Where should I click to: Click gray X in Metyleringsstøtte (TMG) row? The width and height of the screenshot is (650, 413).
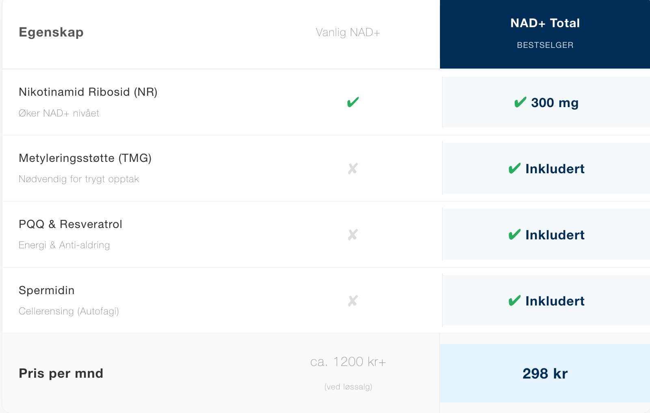[353, 168]
